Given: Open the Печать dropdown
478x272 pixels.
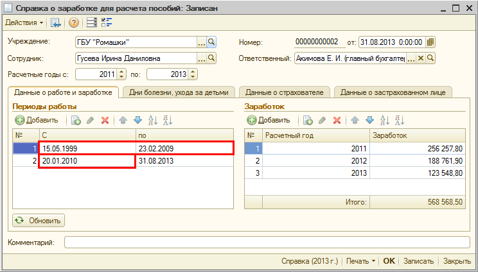Looking at the screenshot, I should (x=361, y=261).
